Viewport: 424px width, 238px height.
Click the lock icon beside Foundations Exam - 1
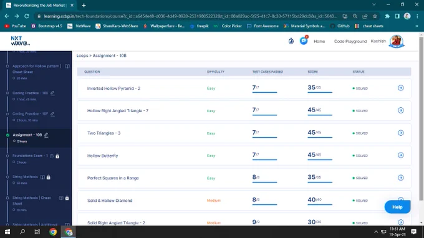[57, 156]
